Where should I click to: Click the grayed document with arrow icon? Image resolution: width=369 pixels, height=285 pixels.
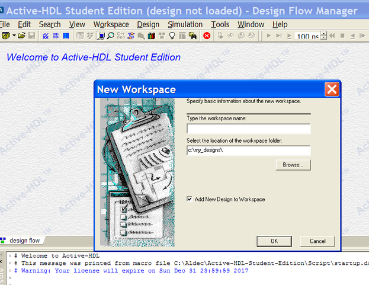pyautogui.click(x=220, y=36)
